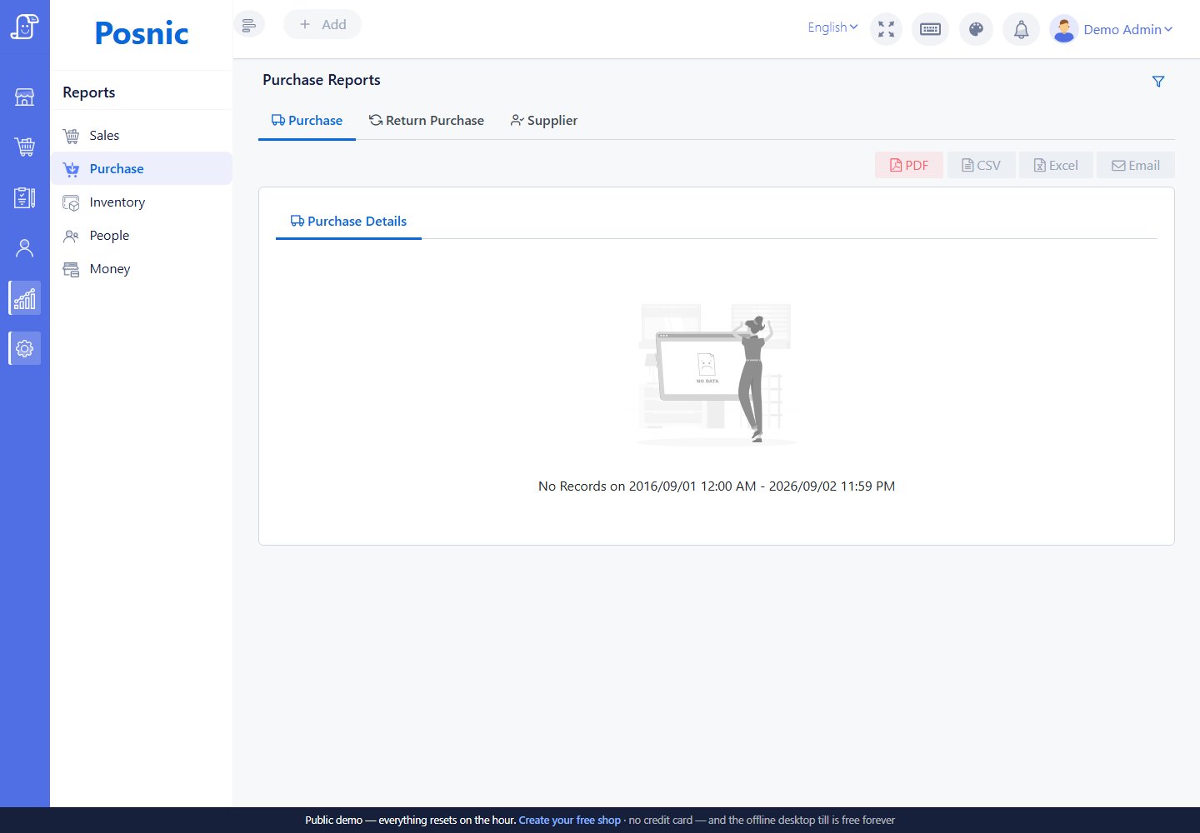Screen dimensions: 1200x833
Task: Open the reports chart icon in left rail
Action: click(x=25, y=298)
